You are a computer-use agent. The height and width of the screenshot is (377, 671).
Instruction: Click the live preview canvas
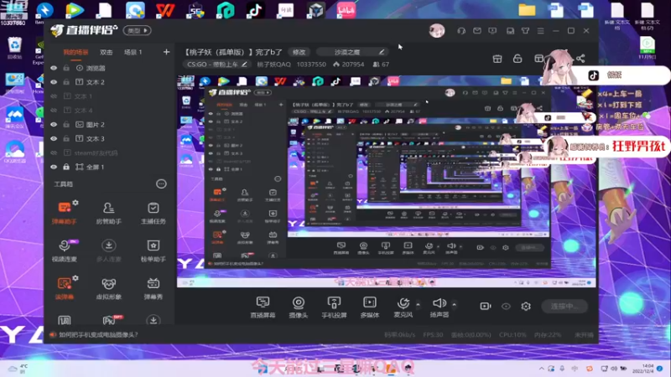[x=387, y=181]
